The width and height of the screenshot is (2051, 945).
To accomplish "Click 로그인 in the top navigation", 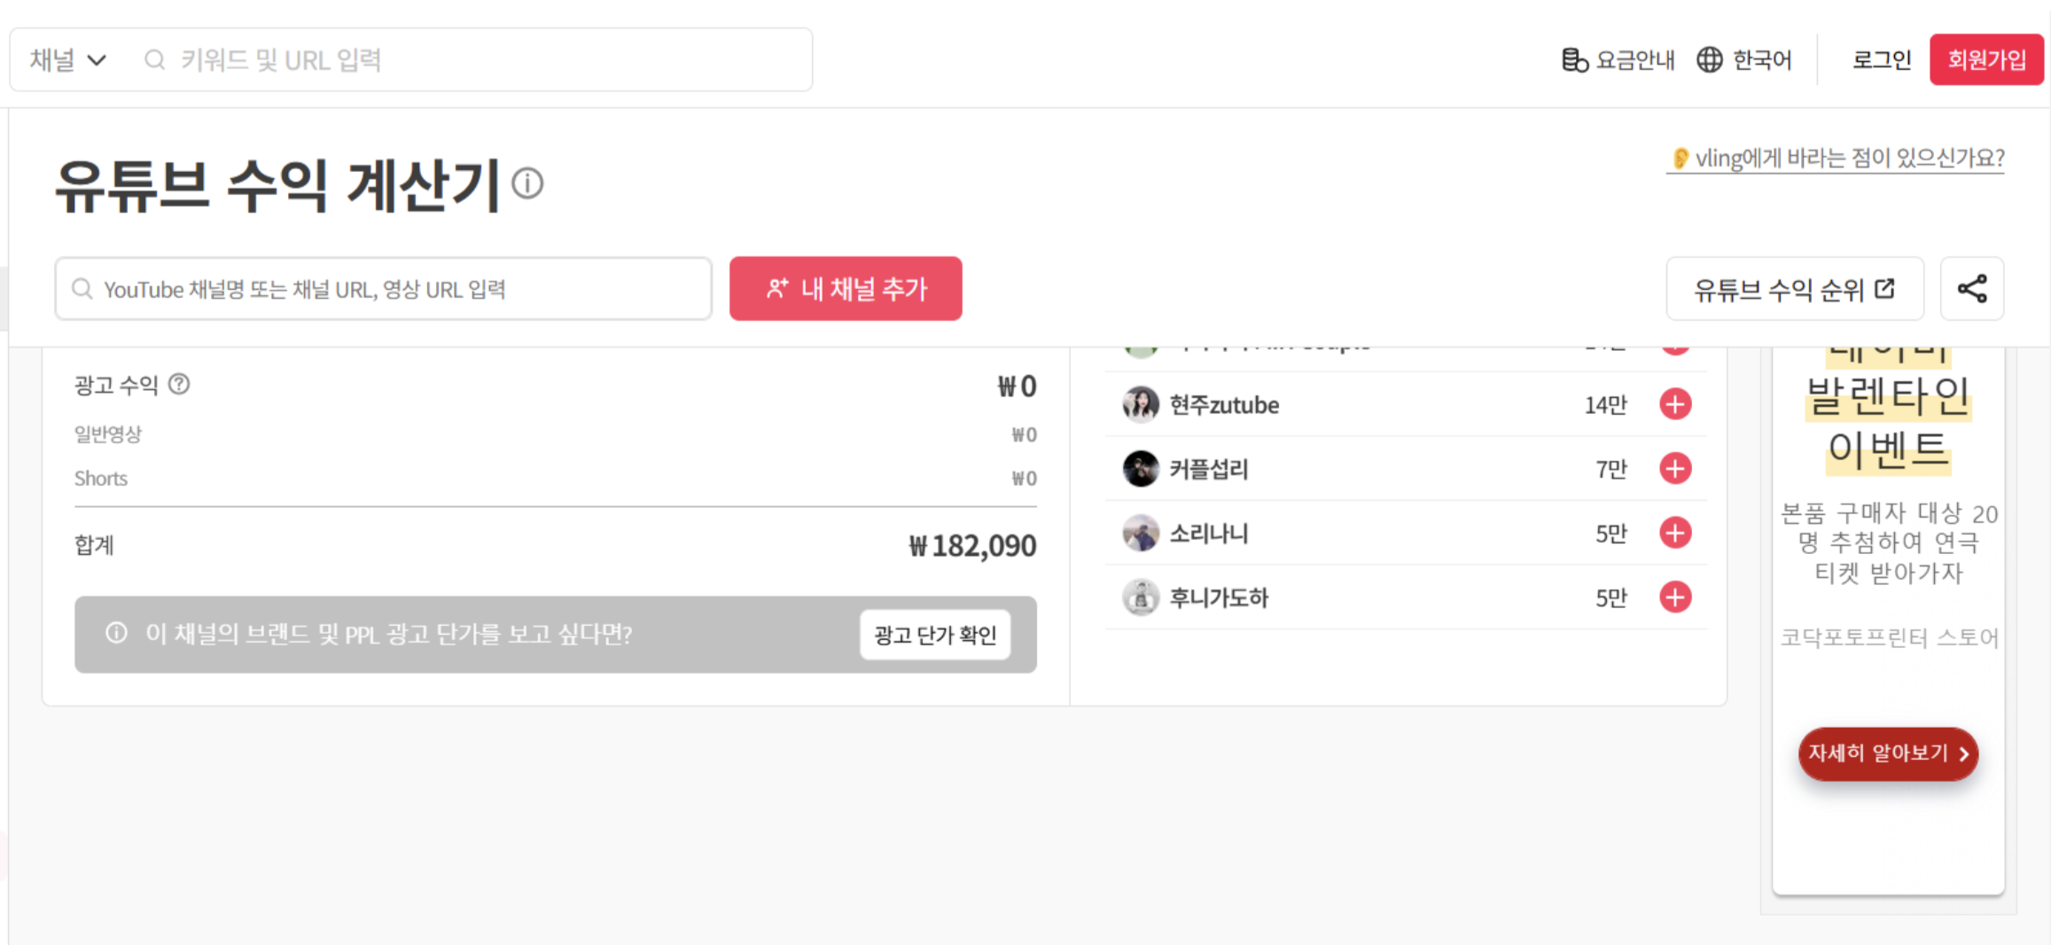I will (1881, 59).
